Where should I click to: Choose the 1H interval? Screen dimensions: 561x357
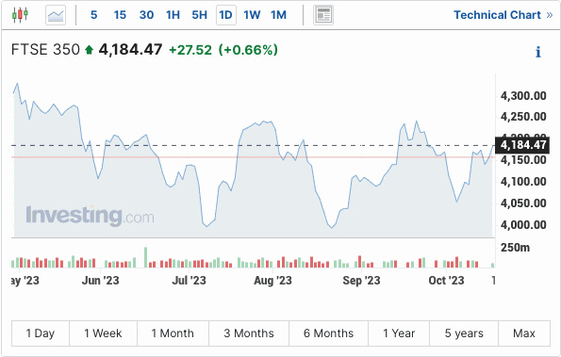coord(173,15)
